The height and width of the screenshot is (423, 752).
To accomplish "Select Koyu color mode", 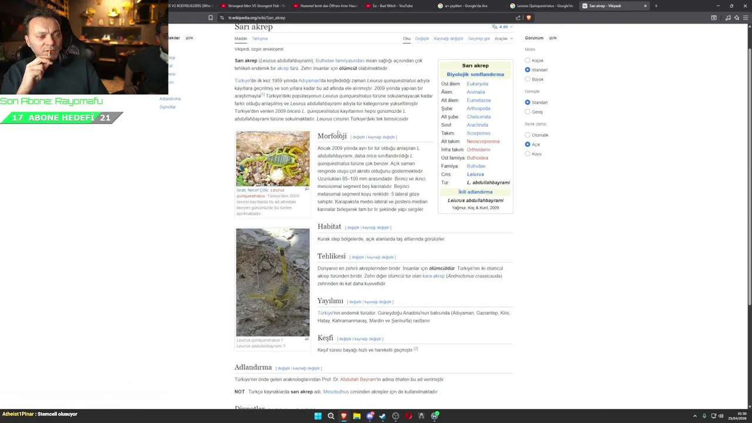I will coord(528,154).
